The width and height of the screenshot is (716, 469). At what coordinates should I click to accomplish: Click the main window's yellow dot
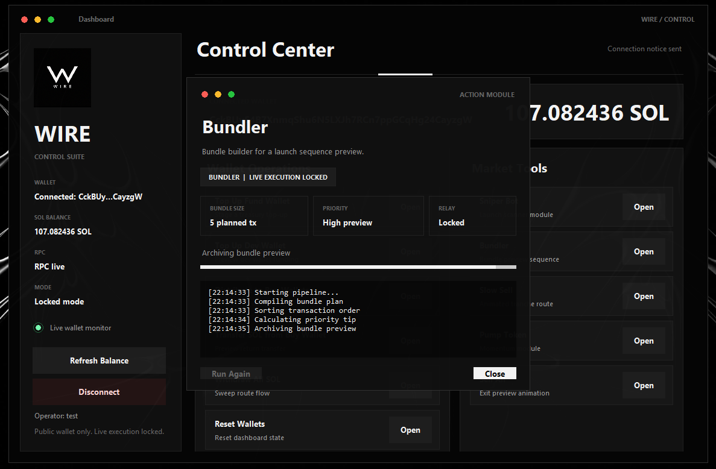[38, 20]
